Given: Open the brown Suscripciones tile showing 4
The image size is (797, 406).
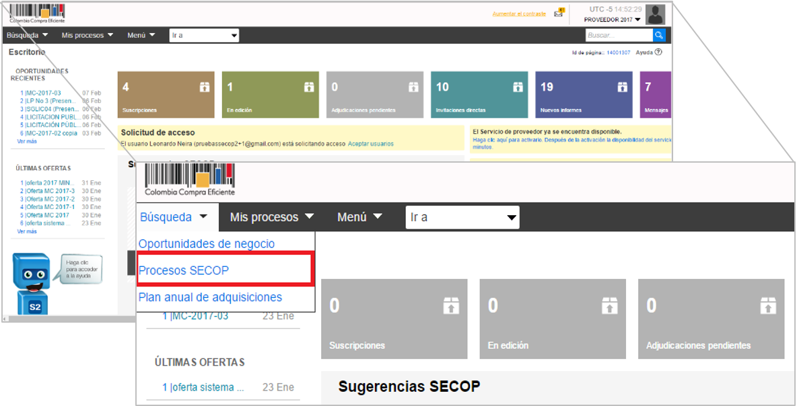Looking at the screenshot, I should pos(166,95).
